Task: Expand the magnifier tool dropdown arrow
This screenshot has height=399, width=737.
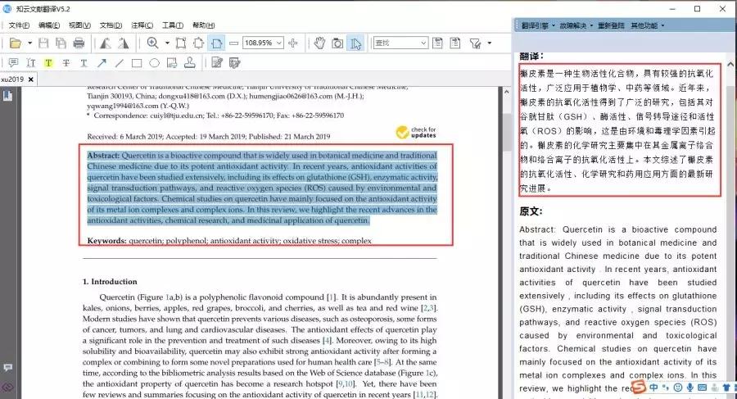Action: click(x=167, y=43)
